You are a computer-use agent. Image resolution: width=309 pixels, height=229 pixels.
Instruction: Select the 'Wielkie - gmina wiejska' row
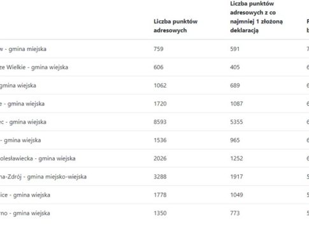pyautogui.click(x=154, y=67)
